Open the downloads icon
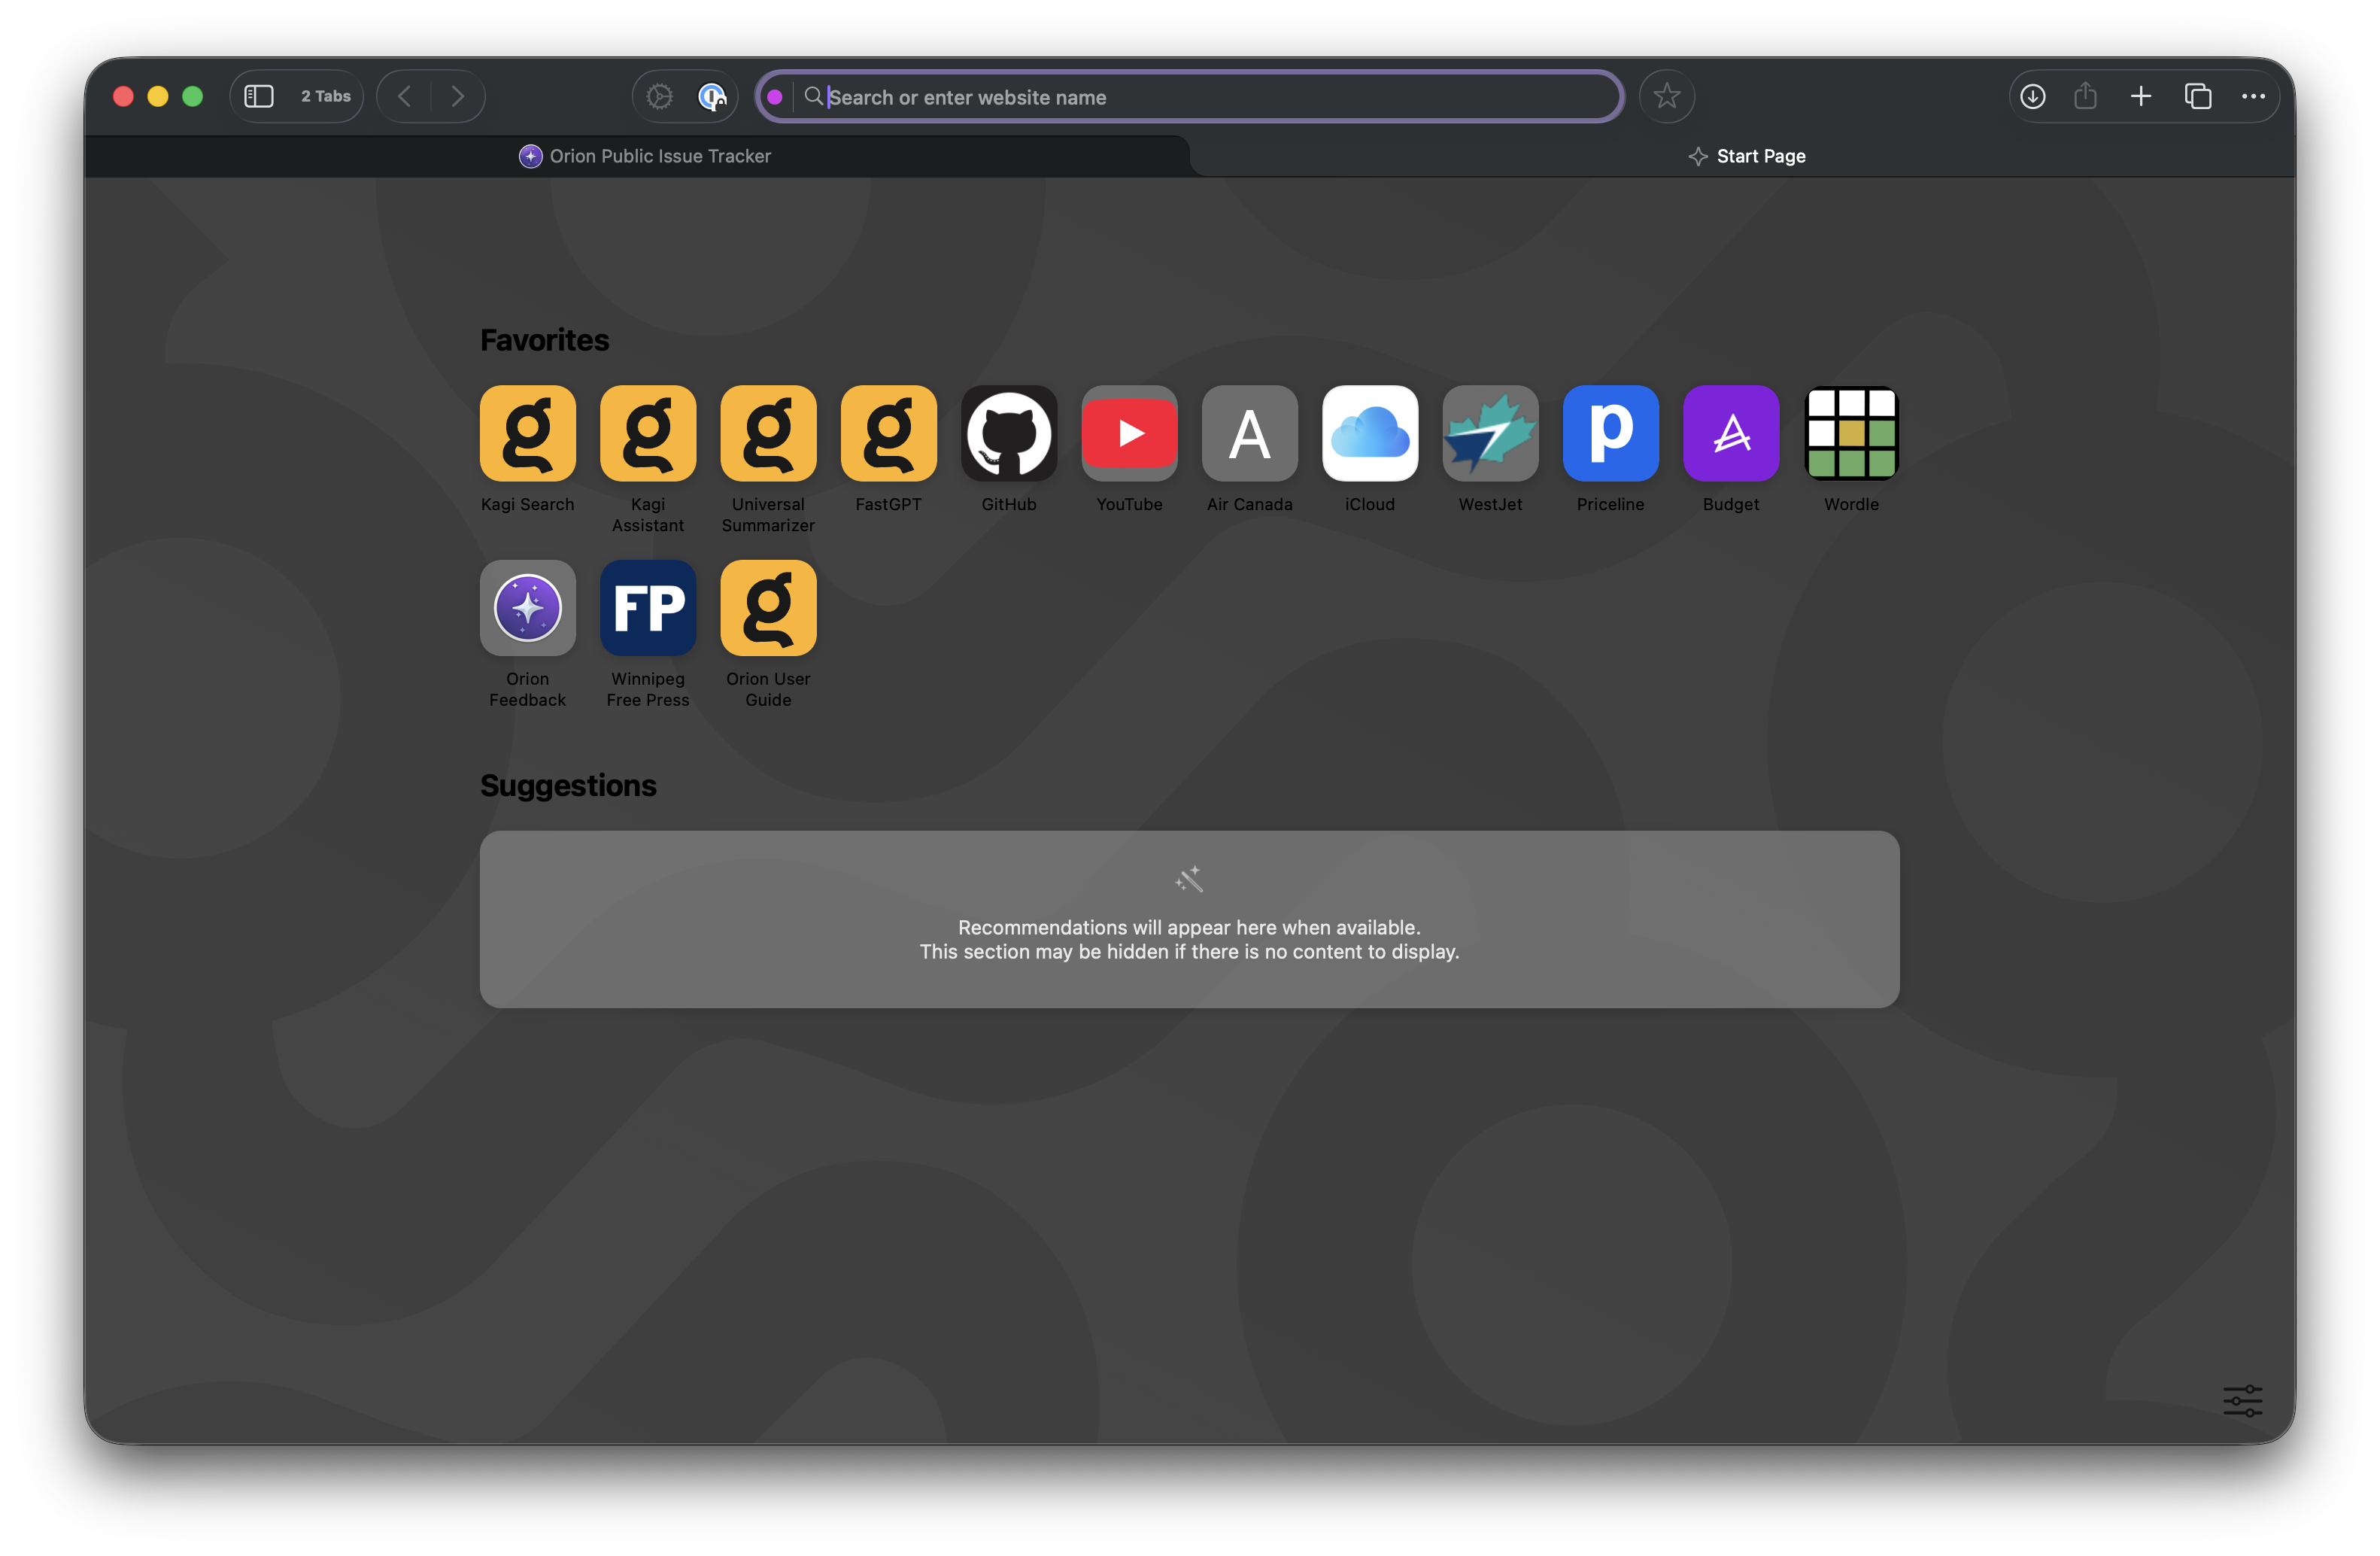The height and width of the screenshot is (1556, 2380). (2032, 96)
